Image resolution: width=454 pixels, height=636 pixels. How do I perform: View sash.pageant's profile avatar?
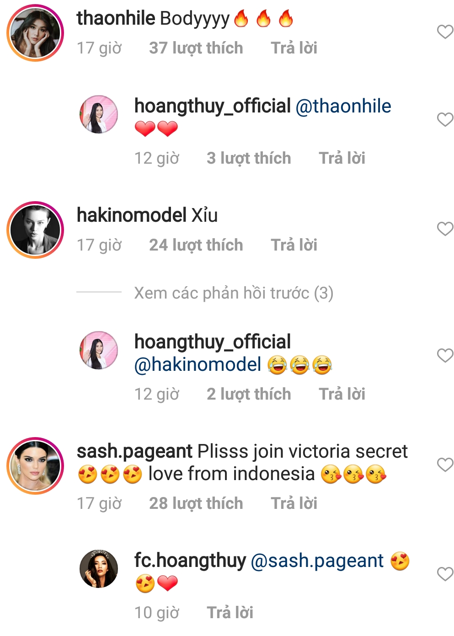point(35,465)
